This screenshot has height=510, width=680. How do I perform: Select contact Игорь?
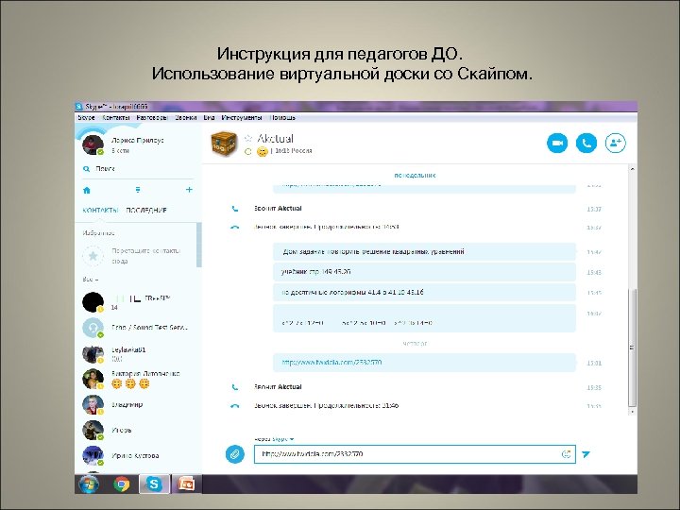coord(139,431)
